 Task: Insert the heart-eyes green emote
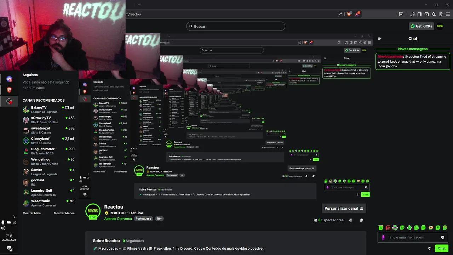(x=445, y=227)
